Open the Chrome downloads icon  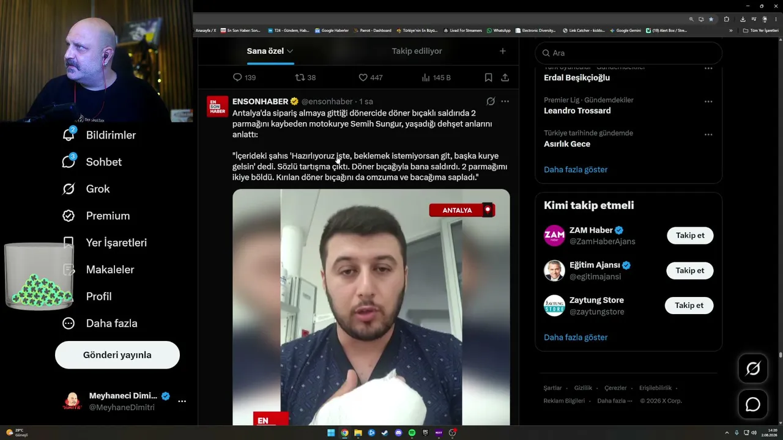743,19
